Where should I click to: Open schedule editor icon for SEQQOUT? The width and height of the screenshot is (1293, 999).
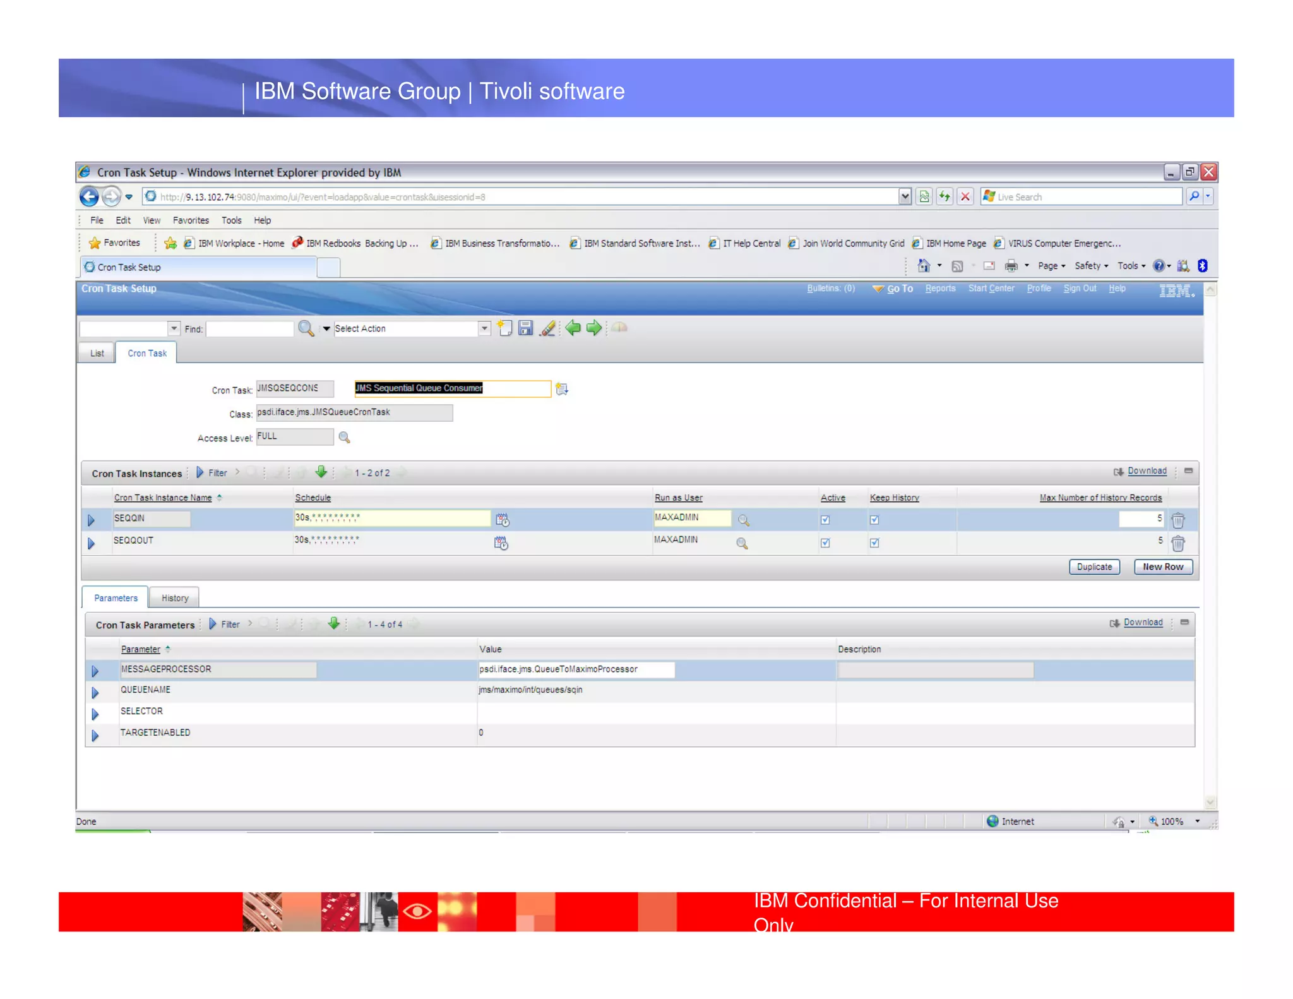click(x=501, y=543)
